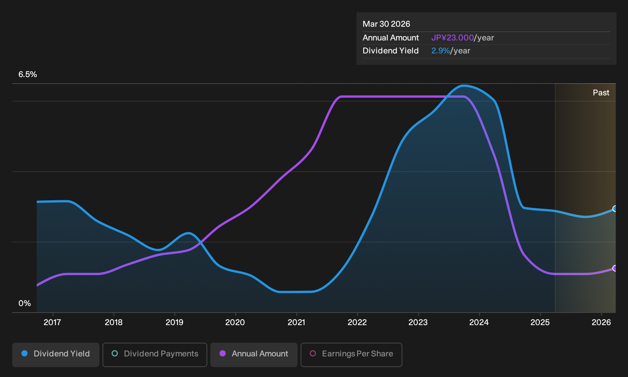Show the Earnings Per Share series
Viewport: 628px width, 377px height.
pos(351,355)
